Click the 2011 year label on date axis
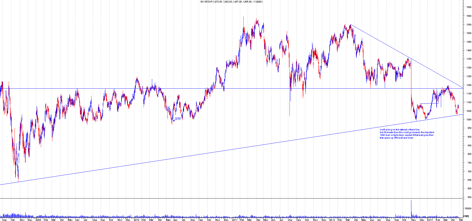The height and width of the screenshot is (221, 472). 235,220
